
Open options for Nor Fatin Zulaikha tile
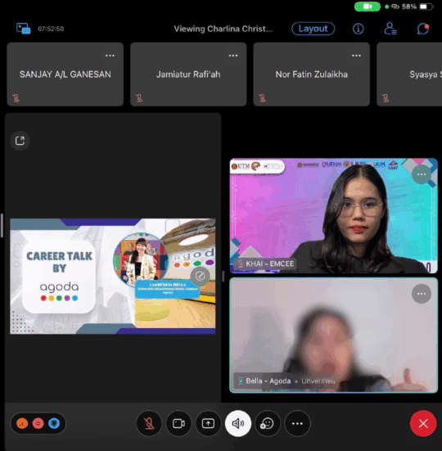click(356, 56)
